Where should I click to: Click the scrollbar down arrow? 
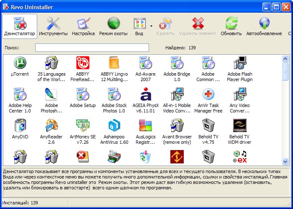click(285, 161)
